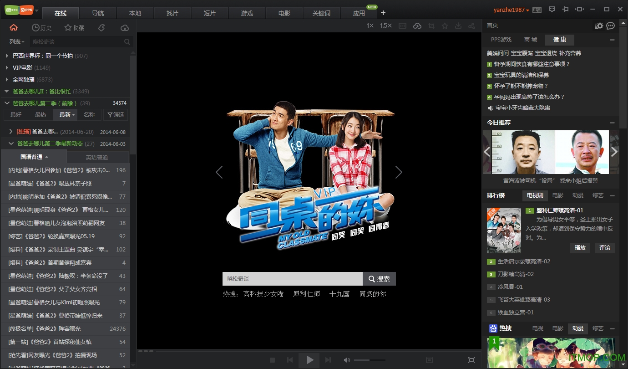The height and width of the screenshot is (369, 628).
Task: Toggle mini-window mode near the playback speed controls
Action: click(402, 26)
